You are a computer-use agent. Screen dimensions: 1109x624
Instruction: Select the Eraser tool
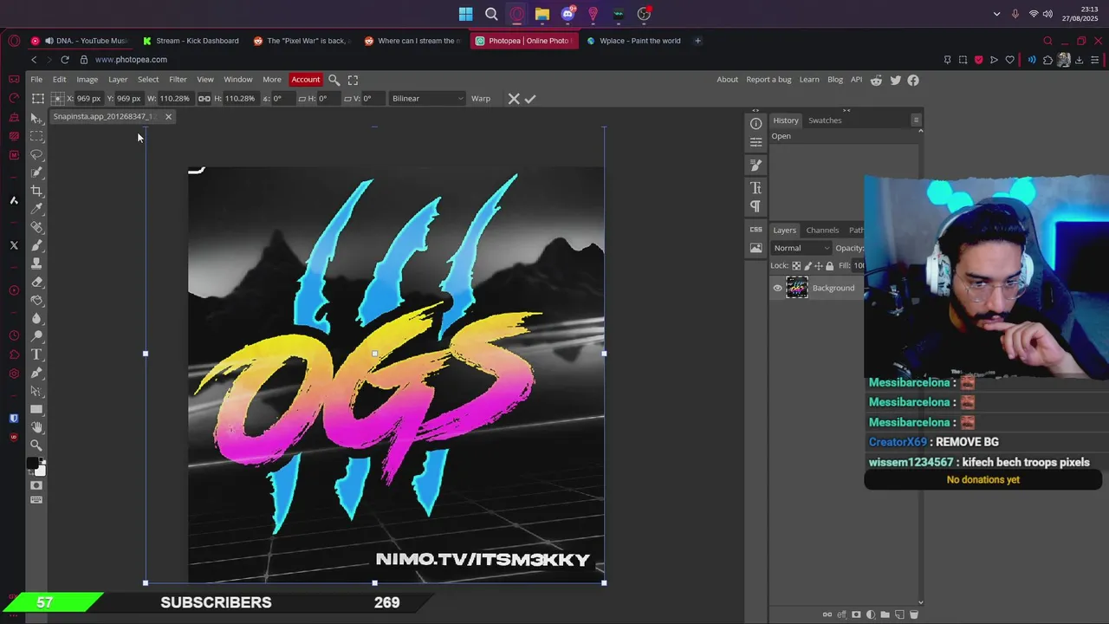click(36, 282)
